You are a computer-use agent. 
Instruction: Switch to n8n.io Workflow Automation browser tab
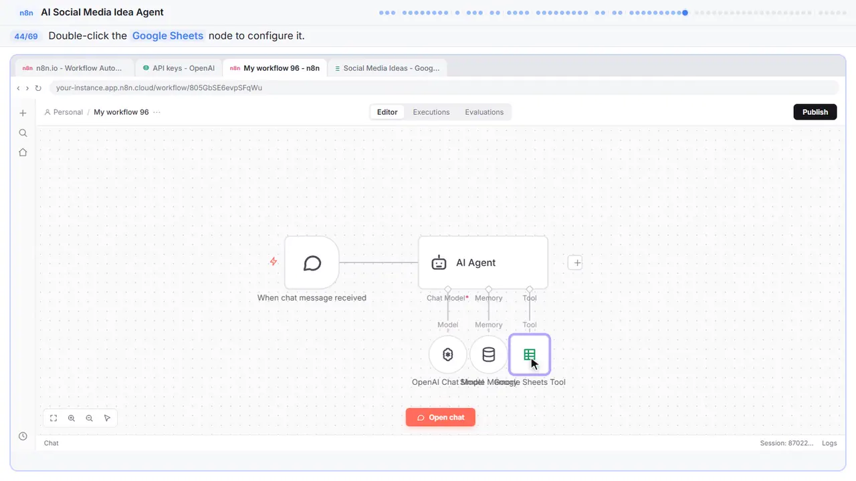[74, 68]
